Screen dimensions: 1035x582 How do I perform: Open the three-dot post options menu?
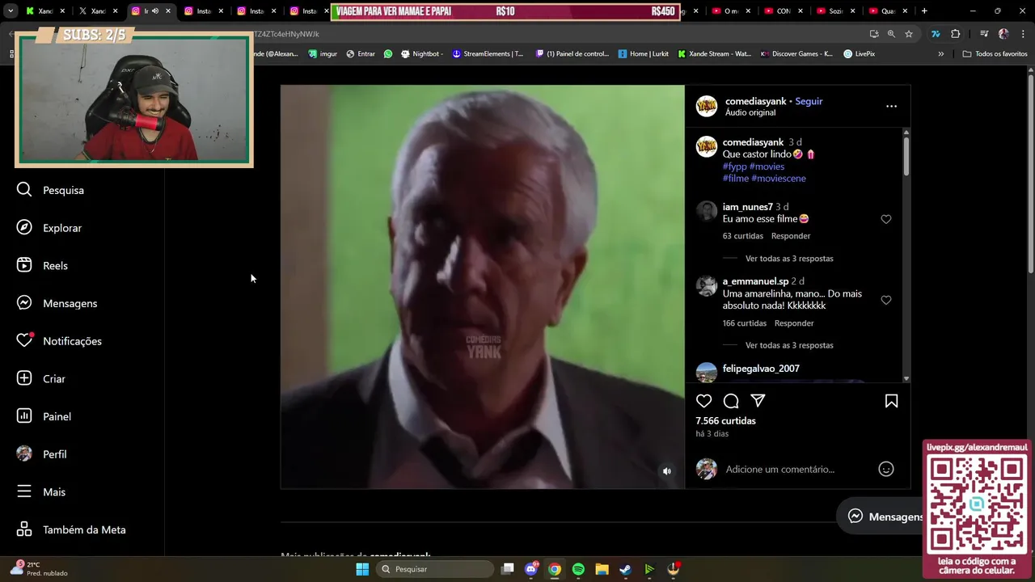coord(891,106)
